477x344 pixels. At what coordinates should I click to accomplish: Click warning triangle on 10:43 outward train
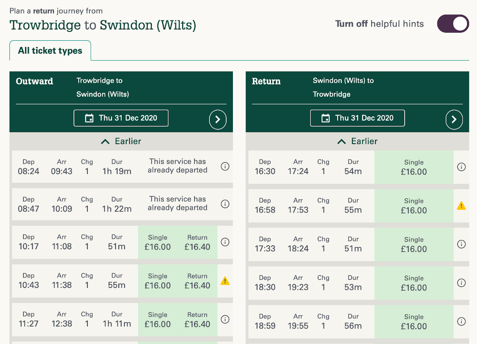(225, 281)
